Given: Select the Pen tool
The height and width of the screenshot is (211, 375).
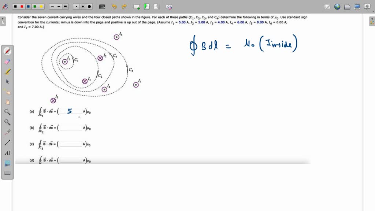Looking at the screenshot, I should tap(7, 51).
